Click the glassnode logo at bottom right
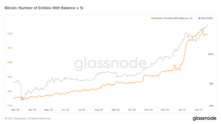 pos(204,118)
